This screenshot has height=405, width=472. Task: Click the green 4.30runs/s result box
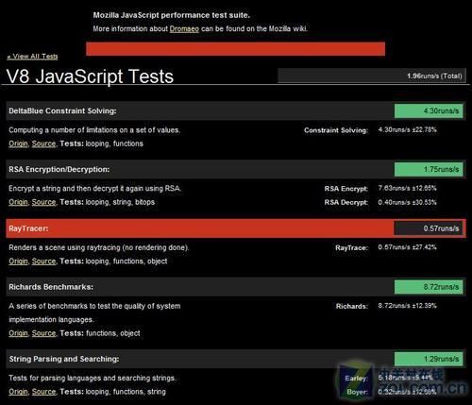point(429,110)
